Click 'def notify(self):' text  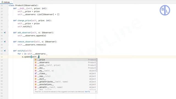pos(23,51)
